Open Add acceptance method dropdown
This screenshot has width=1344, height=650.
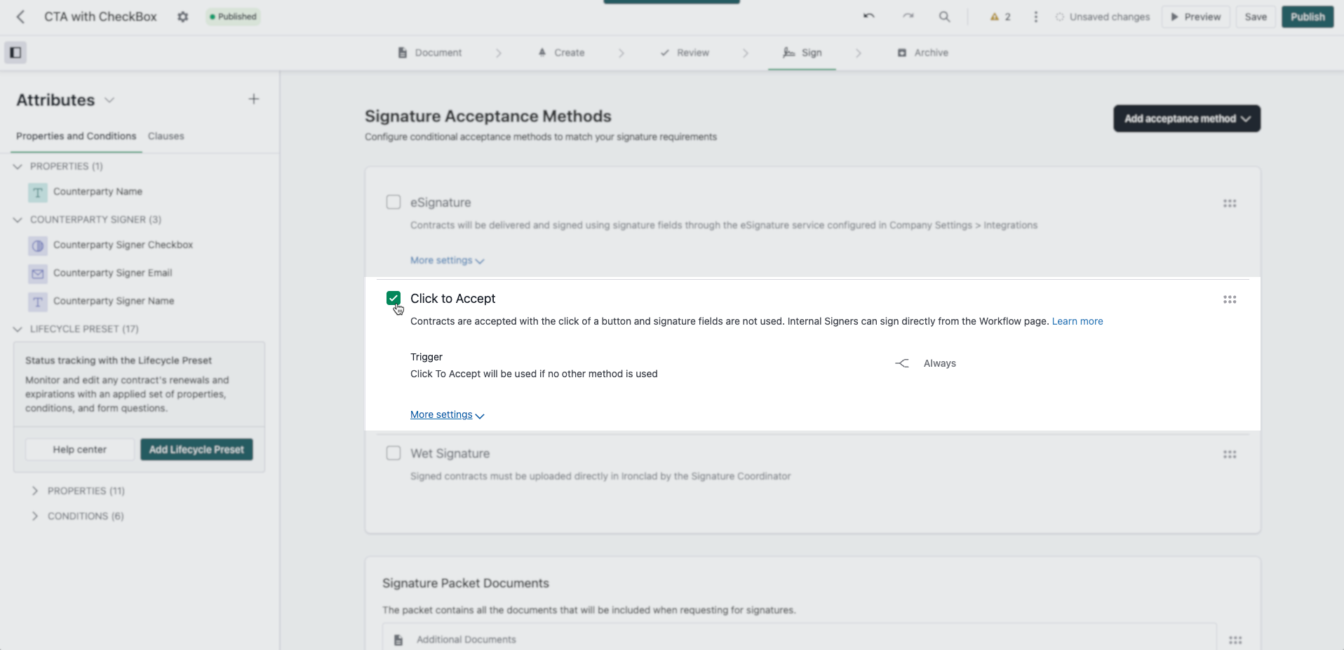coord(1187,119)
